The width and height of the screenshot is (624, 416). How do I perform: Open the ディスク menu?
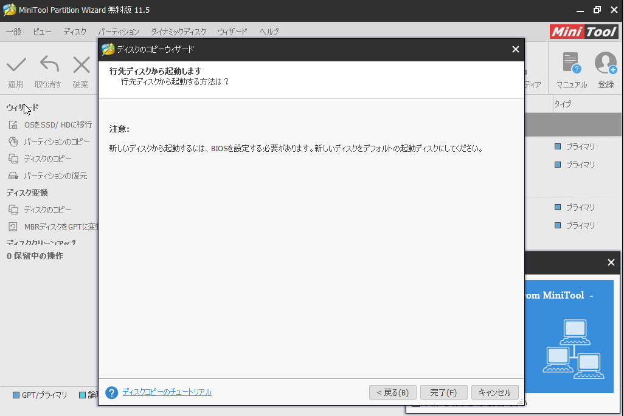coord(75,32)
